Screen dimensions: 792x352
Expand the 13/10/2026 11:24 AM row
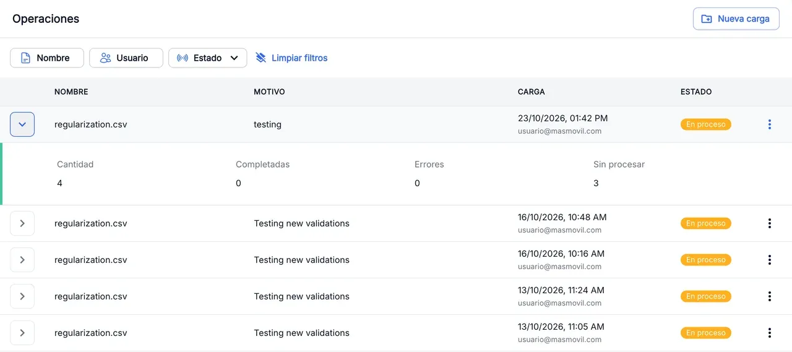pyautogui.click(x=22, y=296)
